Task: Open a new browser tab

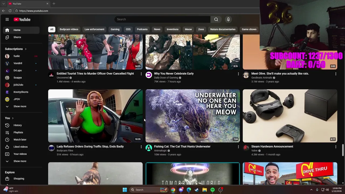Action: (54, 4)
